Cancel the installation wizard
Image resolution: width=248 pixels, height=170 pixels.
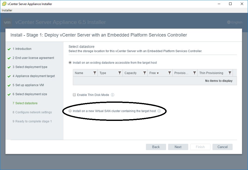(x=222, y=147)
